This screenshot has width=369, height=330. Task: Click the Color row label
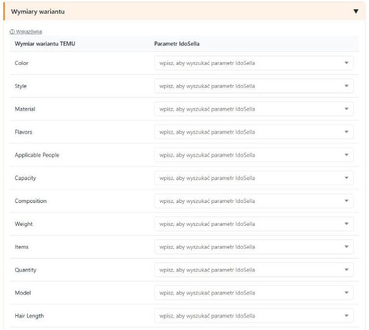click(x=21, y=63)
